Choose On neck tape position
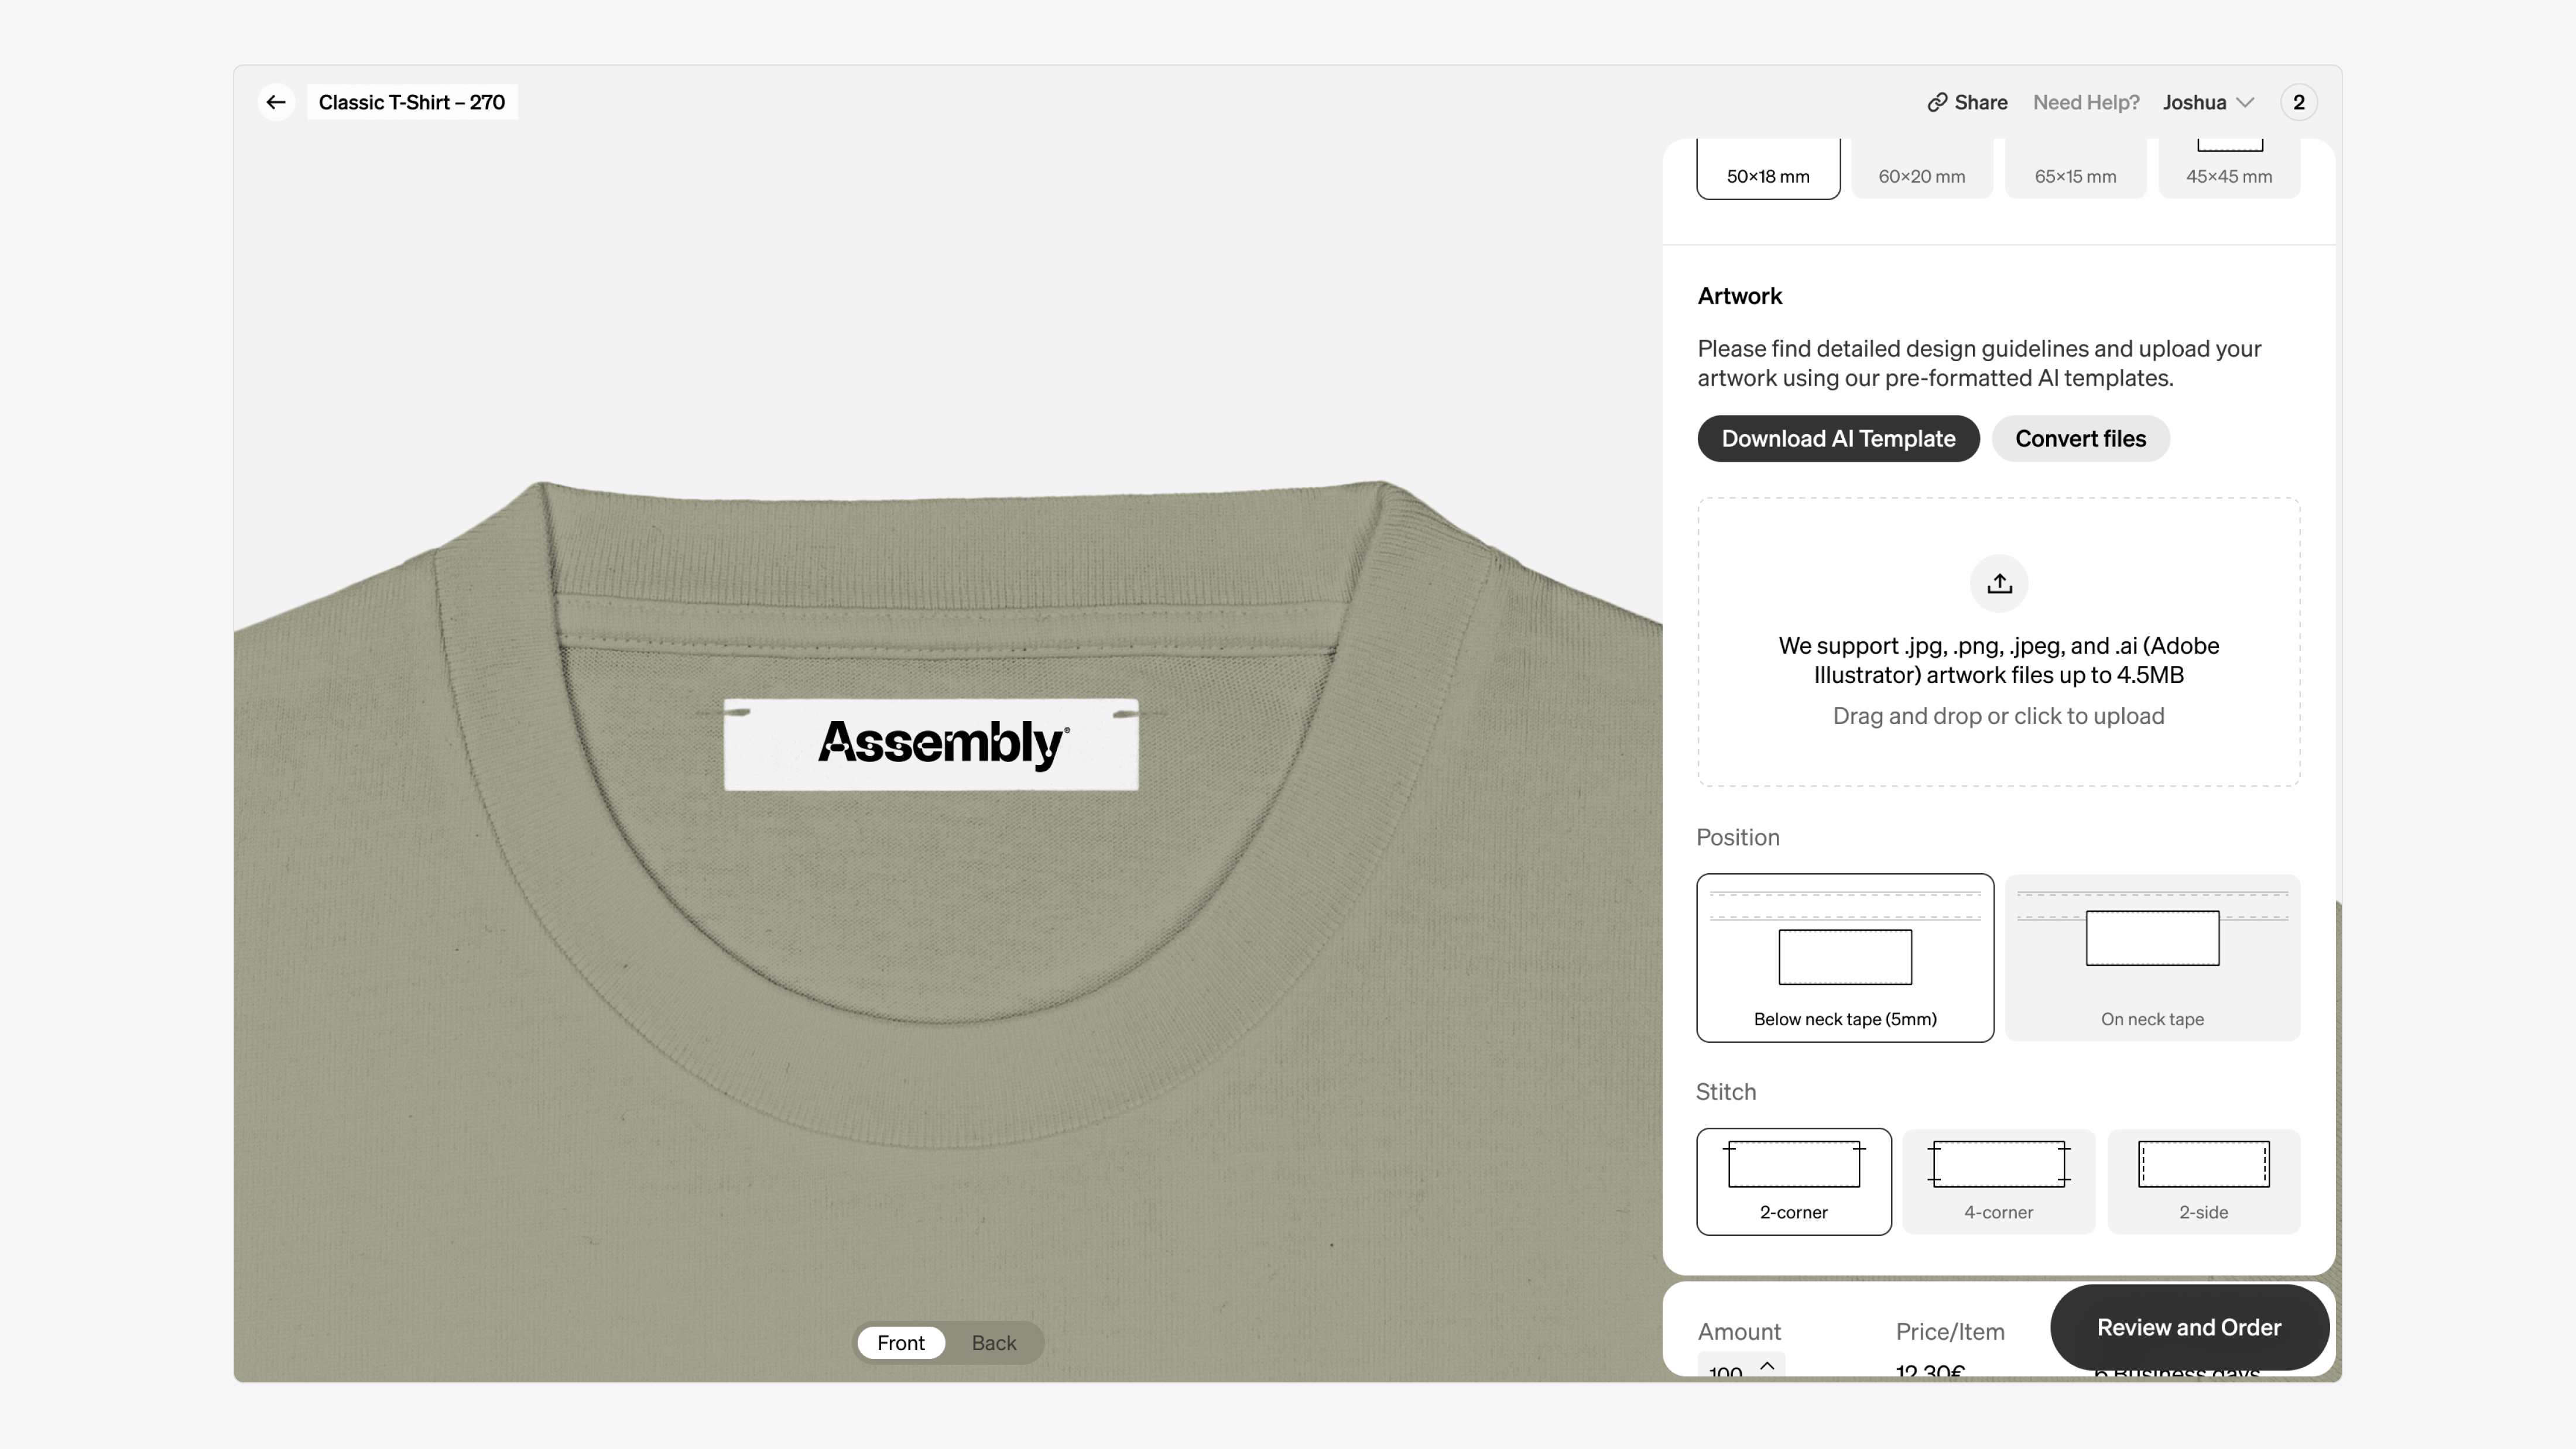Viewport: 2576px width, 1449px height. [2152, 957]
